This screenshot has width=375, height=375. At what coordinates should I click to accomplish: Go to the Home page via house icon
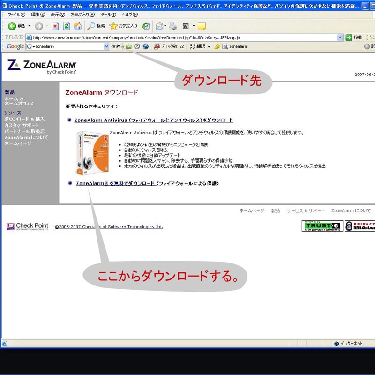tap(78, 26)
